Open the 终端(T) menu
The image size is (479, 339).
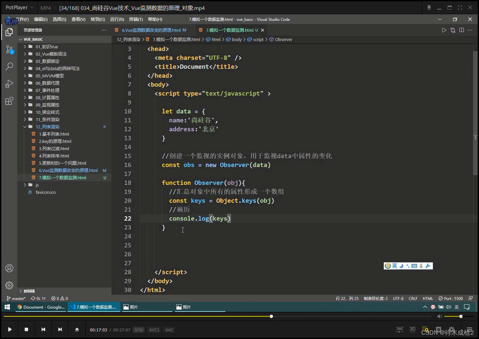136,20
